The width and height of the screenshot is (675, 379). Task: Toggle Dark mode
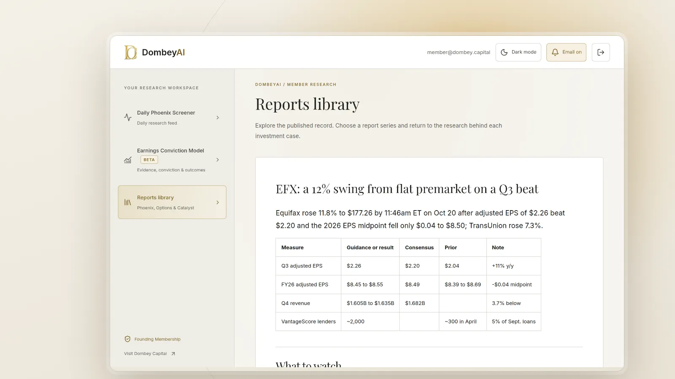click(518, 52)
